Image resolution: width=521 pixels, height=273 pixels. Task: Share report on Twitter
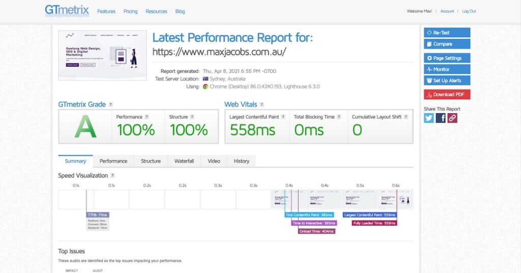(428, 118)
